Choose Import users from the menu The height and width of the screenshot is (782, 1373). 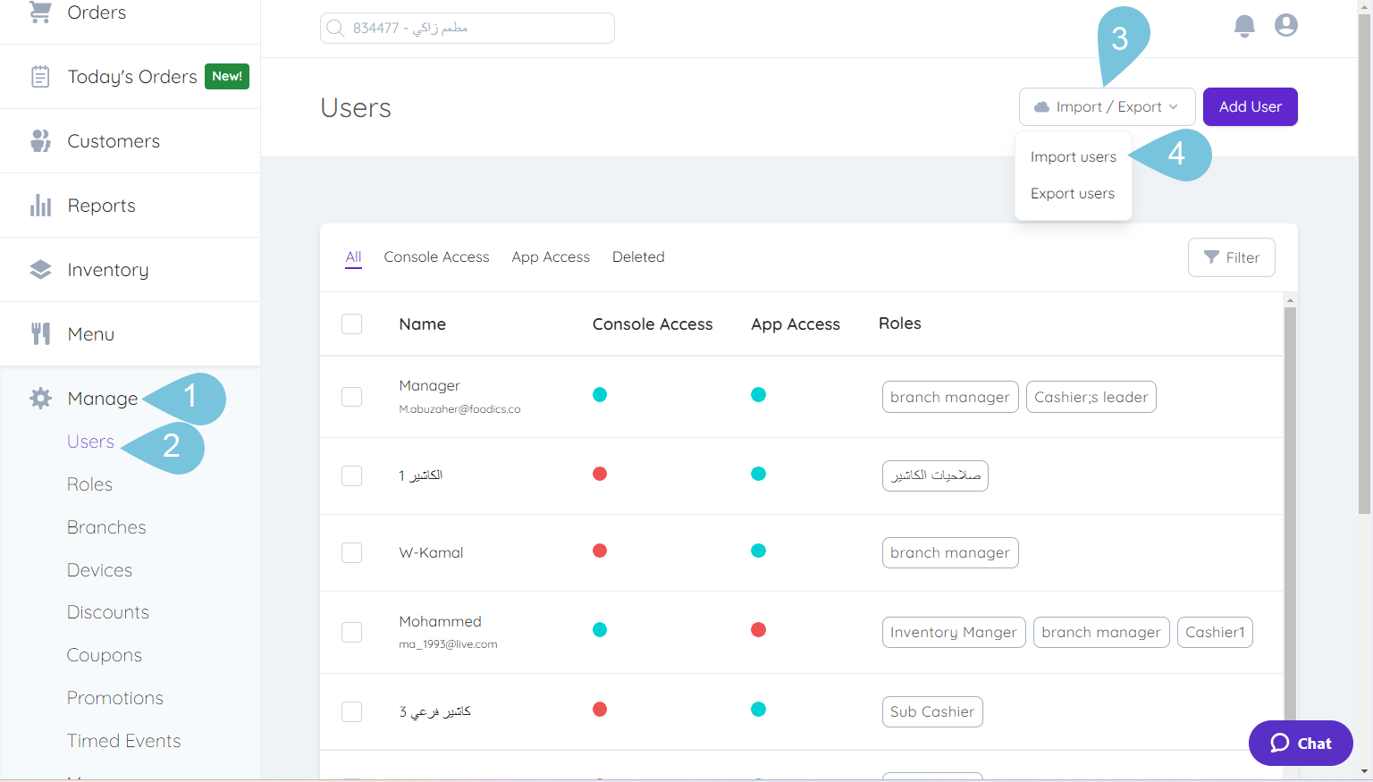(1074, 156)
